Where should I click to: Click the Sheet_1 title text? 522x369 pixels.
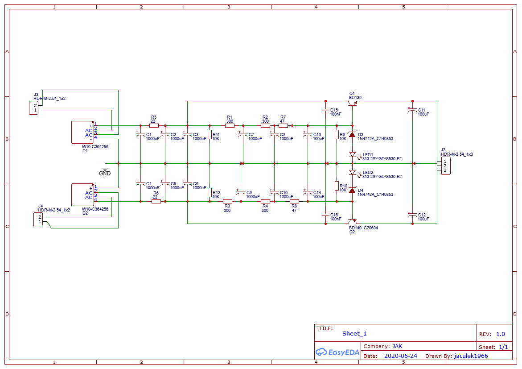point(354,333)
